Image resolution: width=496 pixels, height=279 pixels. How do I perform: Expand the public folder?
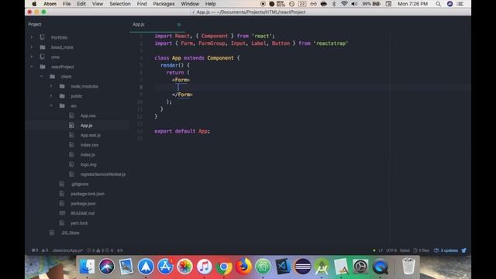[51, 96]
